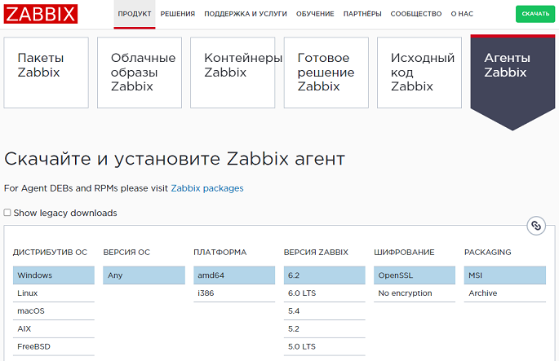559x361 pixels.
Task: Click the ВЕРСИЯ ZABBIX column header
Action: (x=316, y=252)
